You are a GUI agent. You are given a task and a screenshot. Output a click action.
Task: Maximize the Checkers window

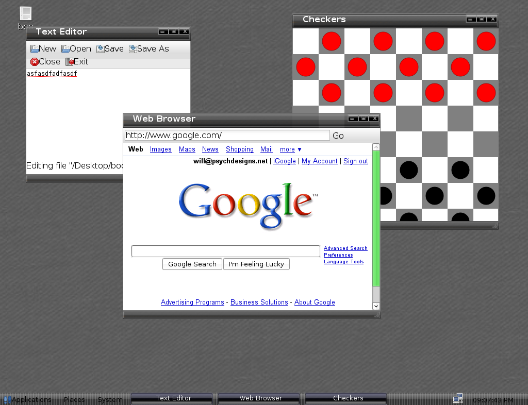pos(482,19)
